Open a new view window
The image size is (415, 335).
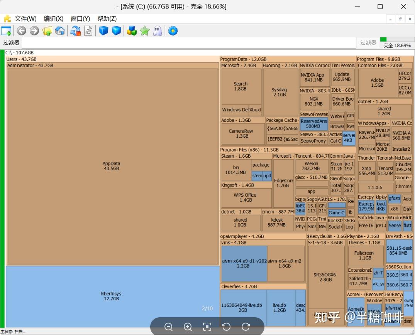(6, 30)
